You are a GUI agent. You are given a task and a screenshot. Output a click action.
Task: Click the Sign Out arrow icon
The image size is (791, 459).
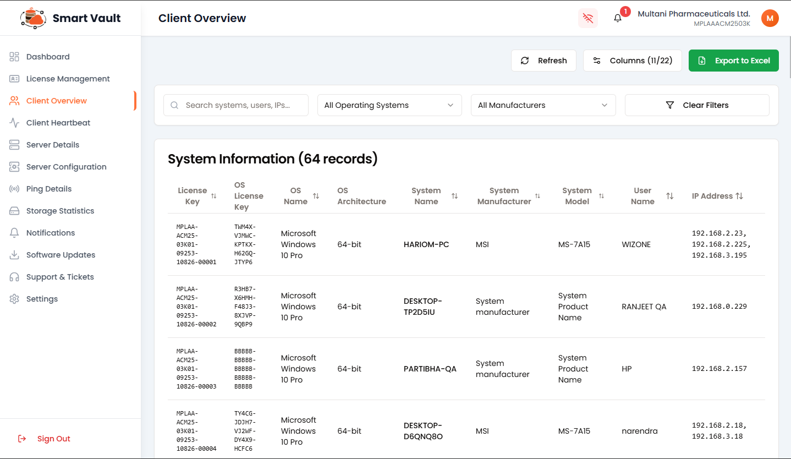pyautogui.click(x=21, y=438)
